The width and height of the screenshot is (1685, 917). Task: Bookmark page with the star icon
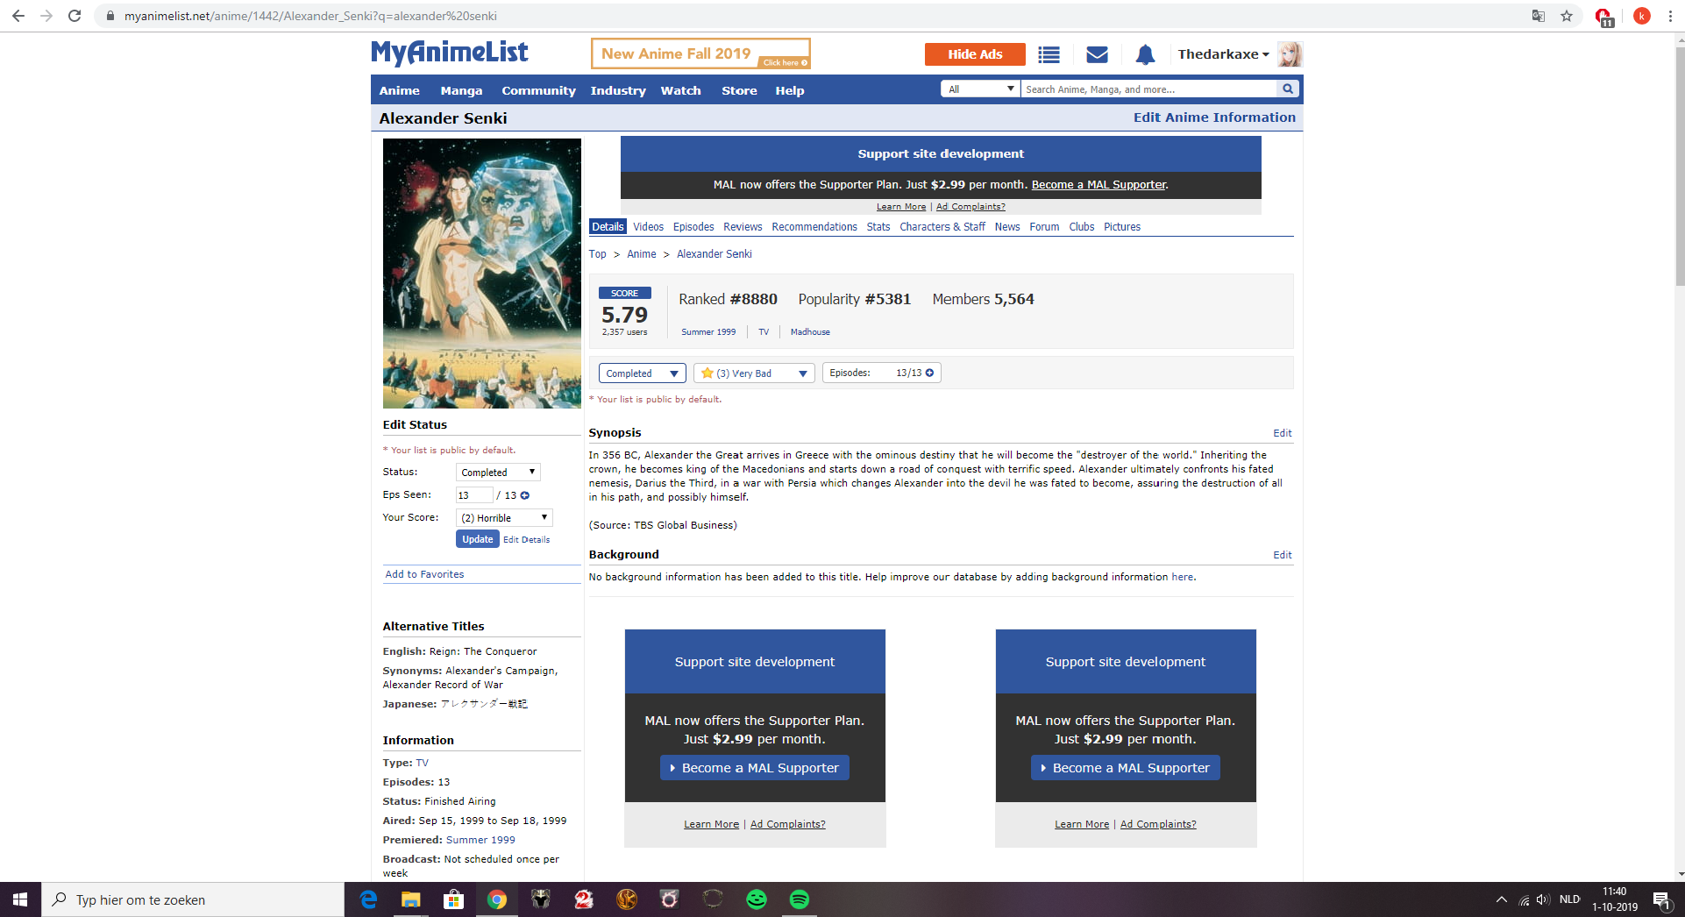tap(1567, 16)
